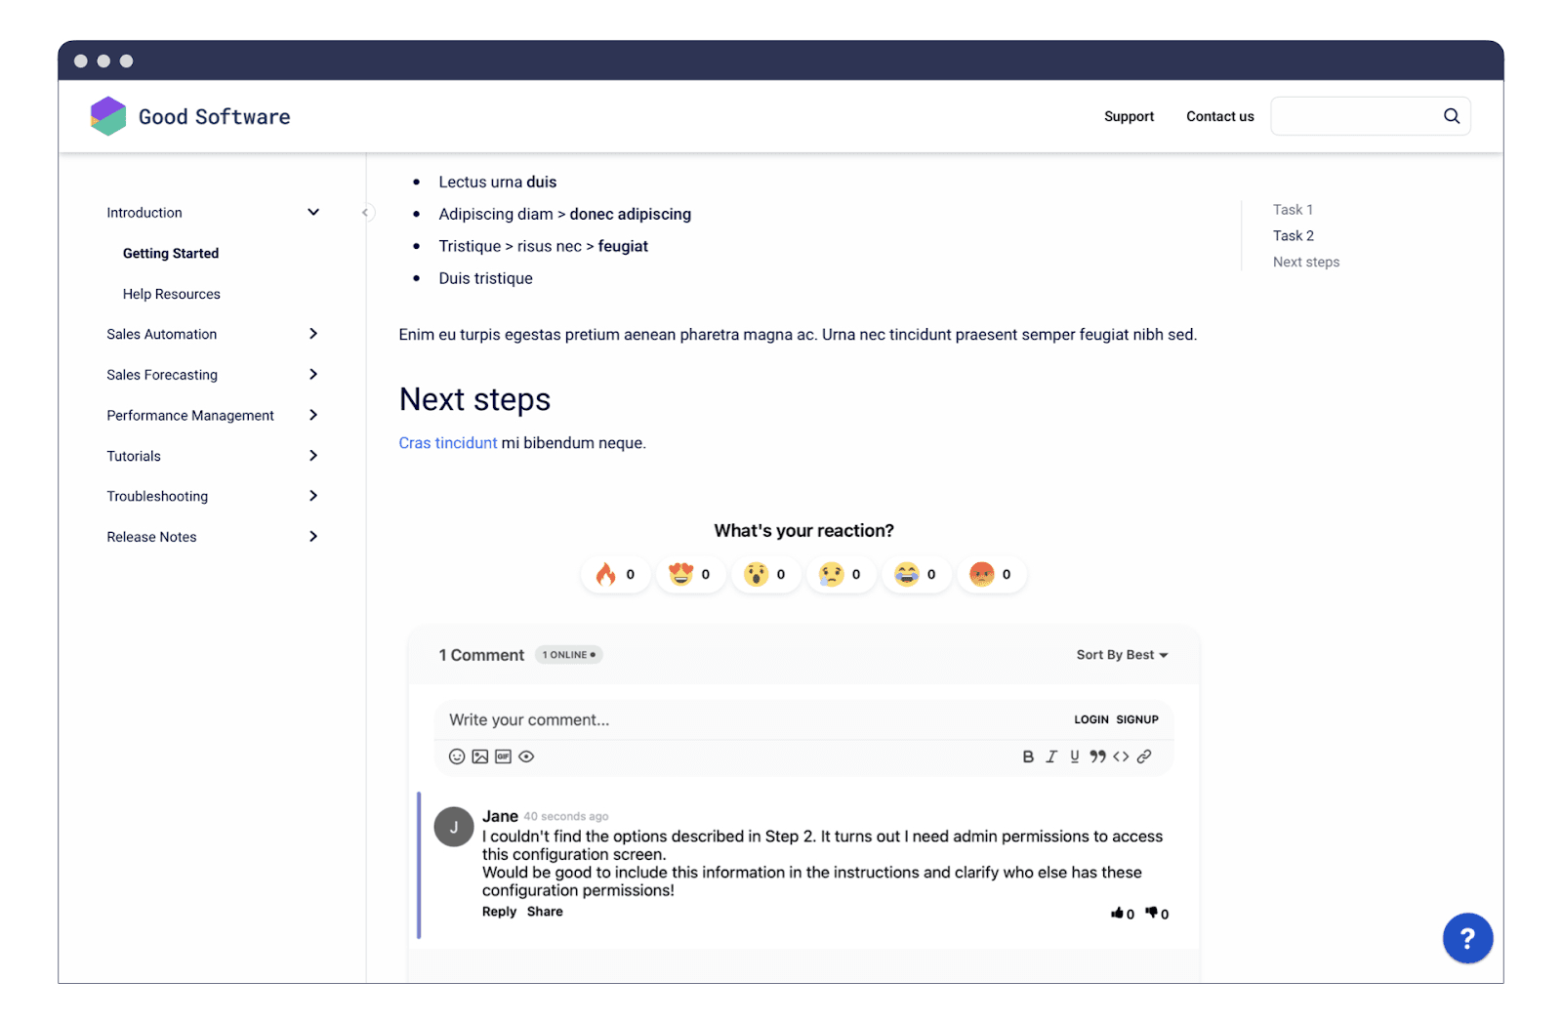Toggle underline text formatting
The width and height of the screenshot is (1562, 1022).
[1074, 756]
